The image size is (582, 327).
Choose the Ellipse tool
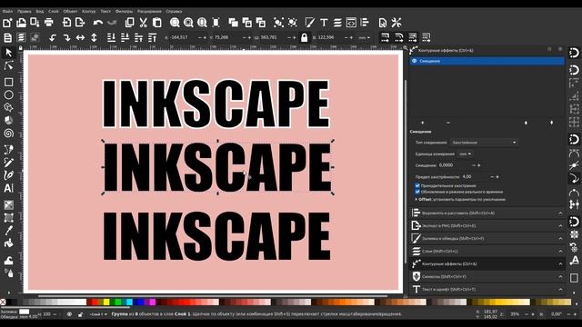pos(8,94)
